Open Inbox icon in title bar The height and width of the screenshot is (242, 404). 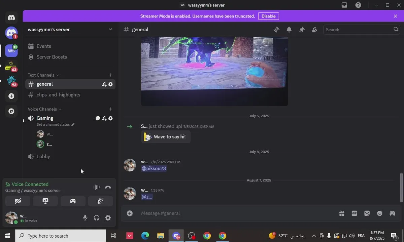point(344,5)
